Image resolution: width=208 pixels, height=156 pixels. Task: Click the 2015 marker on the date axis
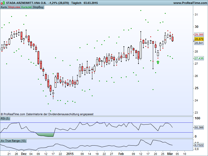[70, 154]
